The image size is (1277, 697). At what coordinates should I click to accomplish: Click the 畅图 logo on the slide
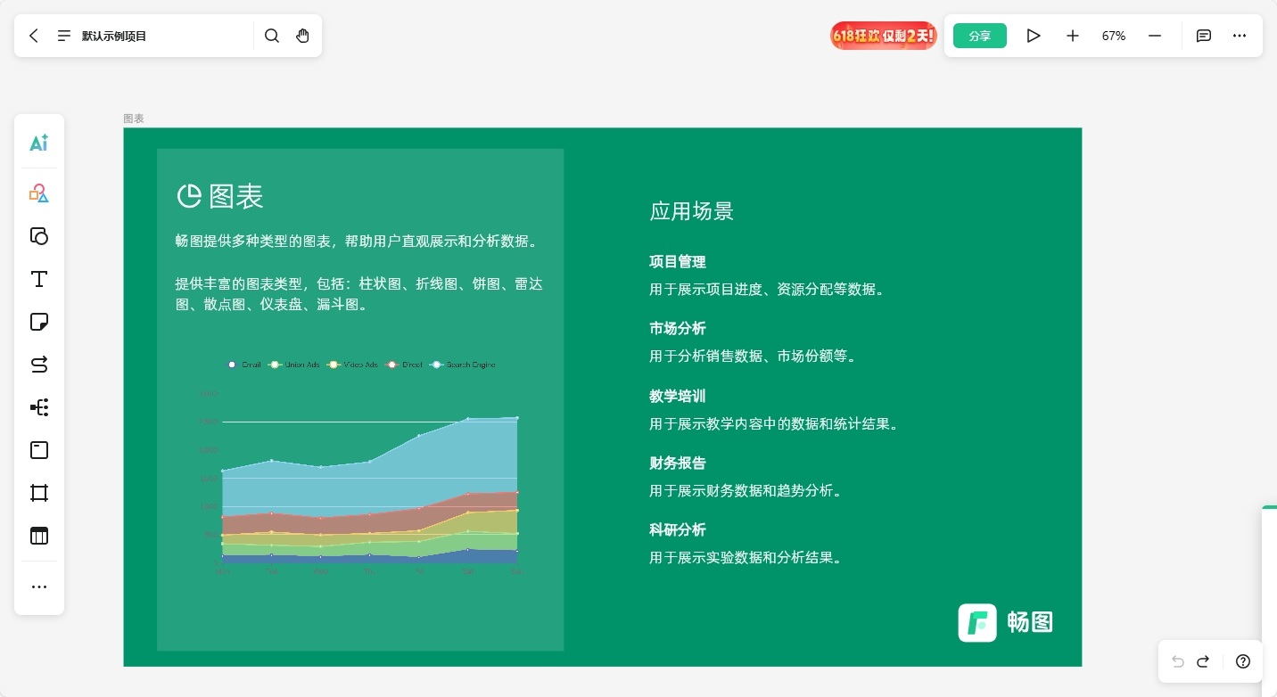[x=1006, y=622]
